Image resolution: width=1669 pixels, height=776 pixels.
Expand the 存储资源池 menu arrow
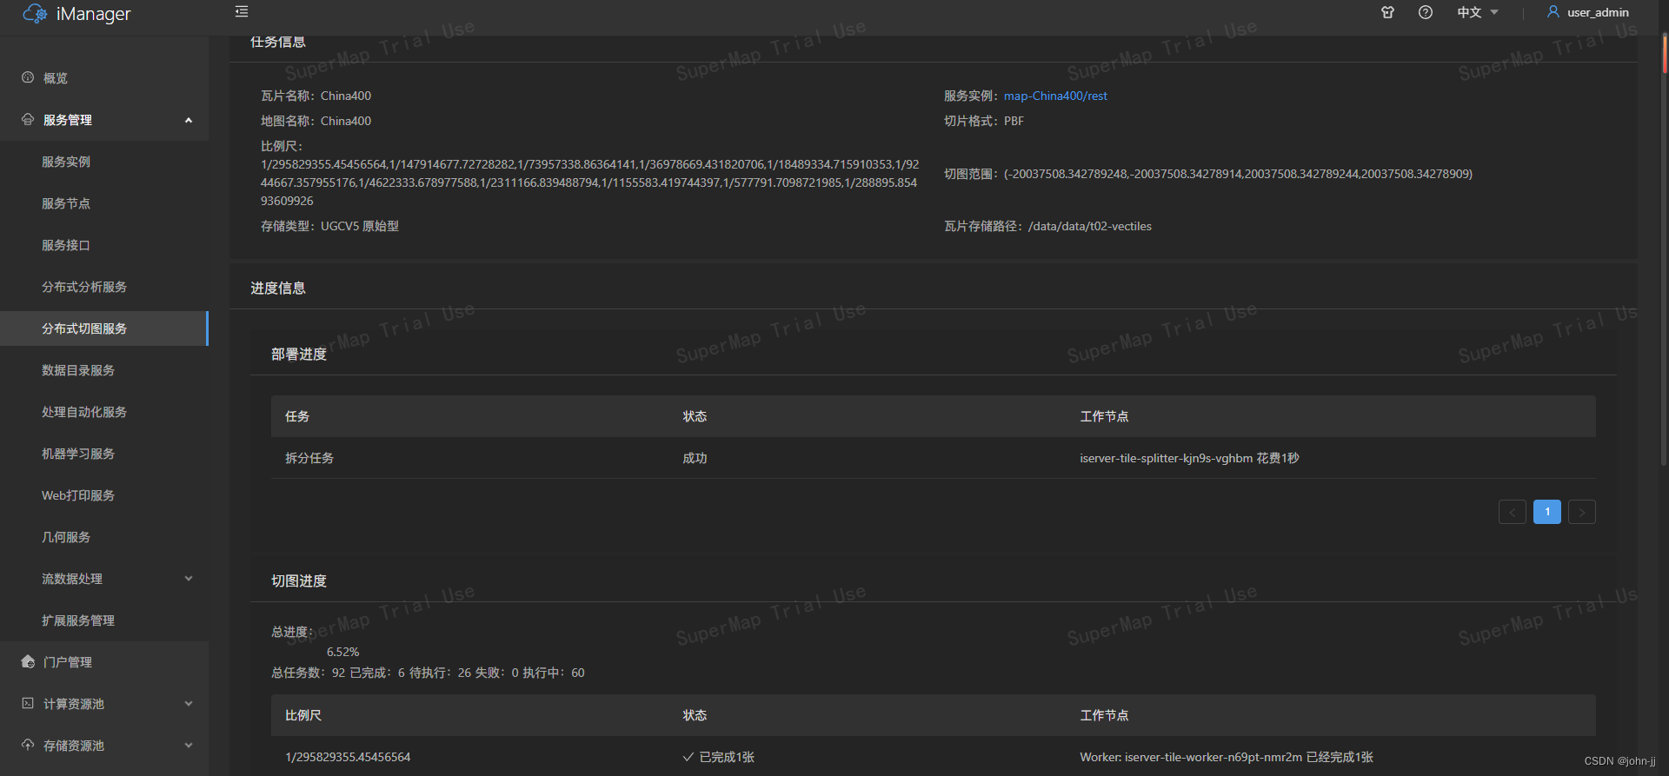click(189, 746)
